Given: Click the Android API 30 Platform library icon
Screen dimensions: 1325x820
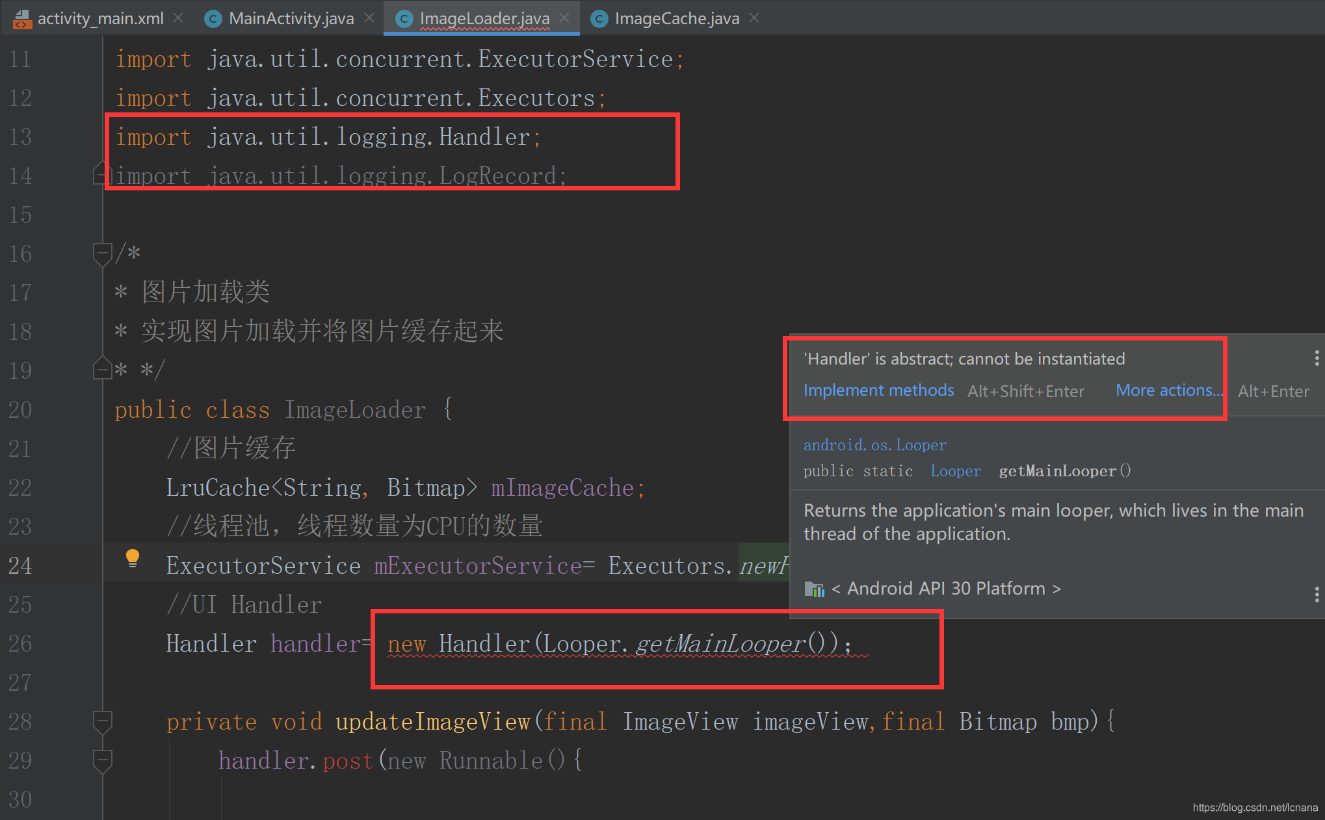Looking at the screenshot, I should 814,589.
